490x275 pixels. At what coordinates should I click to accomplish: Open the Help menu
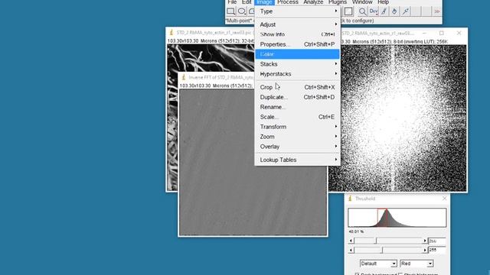click(383, 2)
